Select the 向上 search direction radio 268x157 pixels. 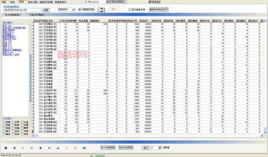(x=99, y=8)
